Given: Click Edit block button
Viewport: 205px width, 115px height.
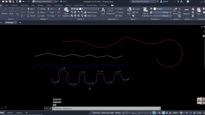Looking at the screenshot, I should coord(135,12).
